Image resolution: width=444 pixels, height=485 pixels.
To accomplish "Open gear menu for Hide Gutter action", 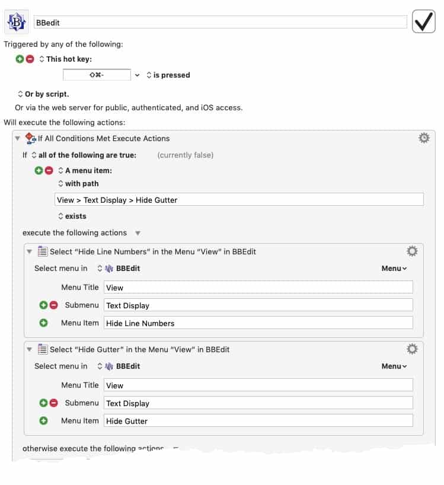I will coord(412,349).
